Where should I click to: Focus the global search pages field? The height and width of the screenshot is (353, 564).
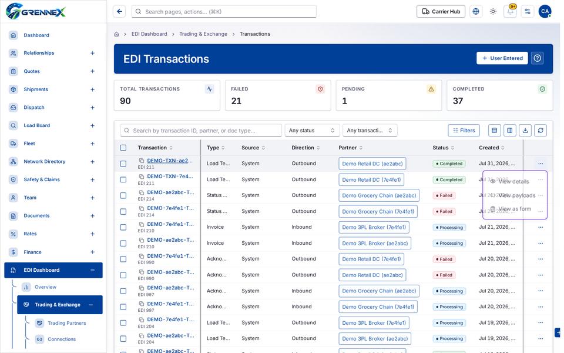click(224, 12)
